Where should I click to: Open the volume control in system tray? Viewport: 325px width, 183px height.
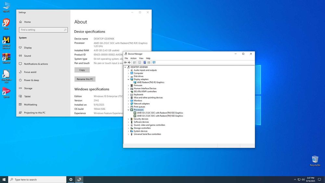(x=303, y=179)
